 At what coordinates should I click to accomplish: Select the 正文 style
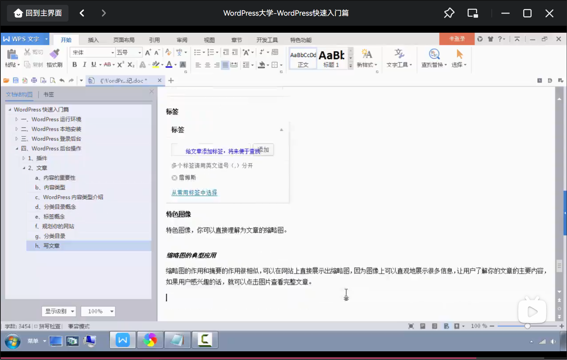click(x=303, y=58)
